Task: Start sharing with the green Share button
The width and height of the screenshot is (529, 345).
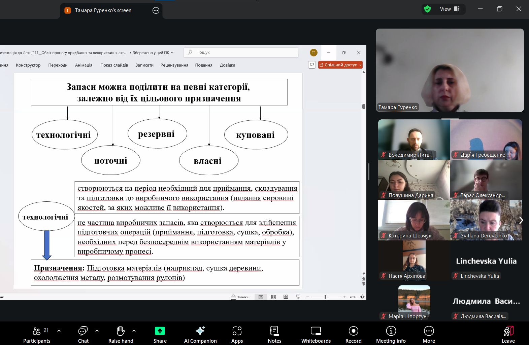Action: [160, 335]
